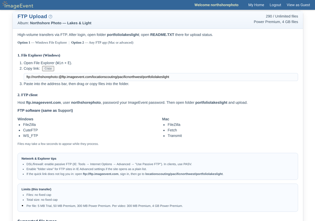Viewport: 315px width, 221px height.
Task: Click WS_FTP in Windows list
Action: 30,136
